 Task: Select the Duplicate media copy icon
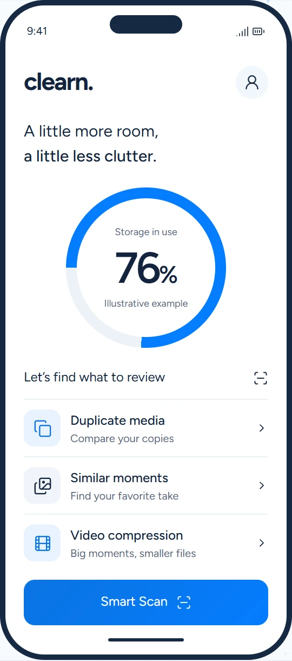pos(42,428)
